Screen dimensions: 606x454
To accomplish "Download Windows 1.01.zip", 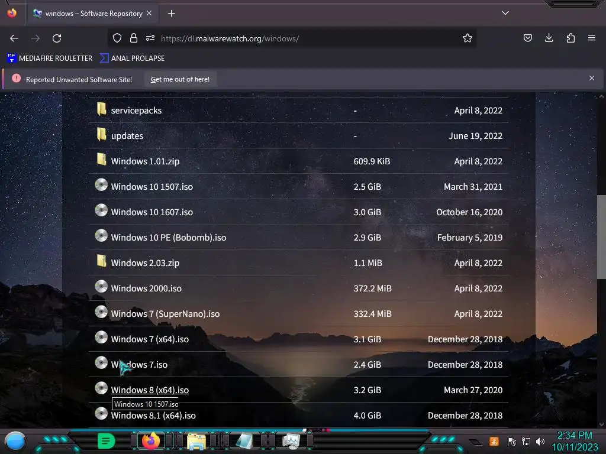I will (145, 161).
